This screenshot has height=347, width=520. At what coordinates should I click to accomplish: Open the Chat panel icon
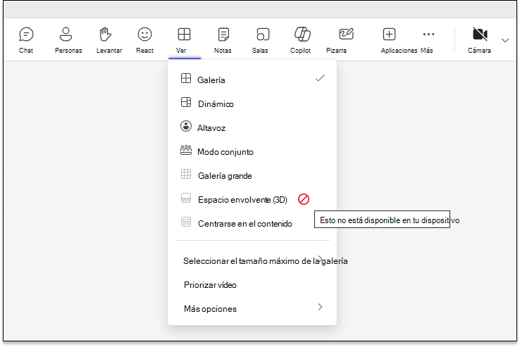click(26, 34)
